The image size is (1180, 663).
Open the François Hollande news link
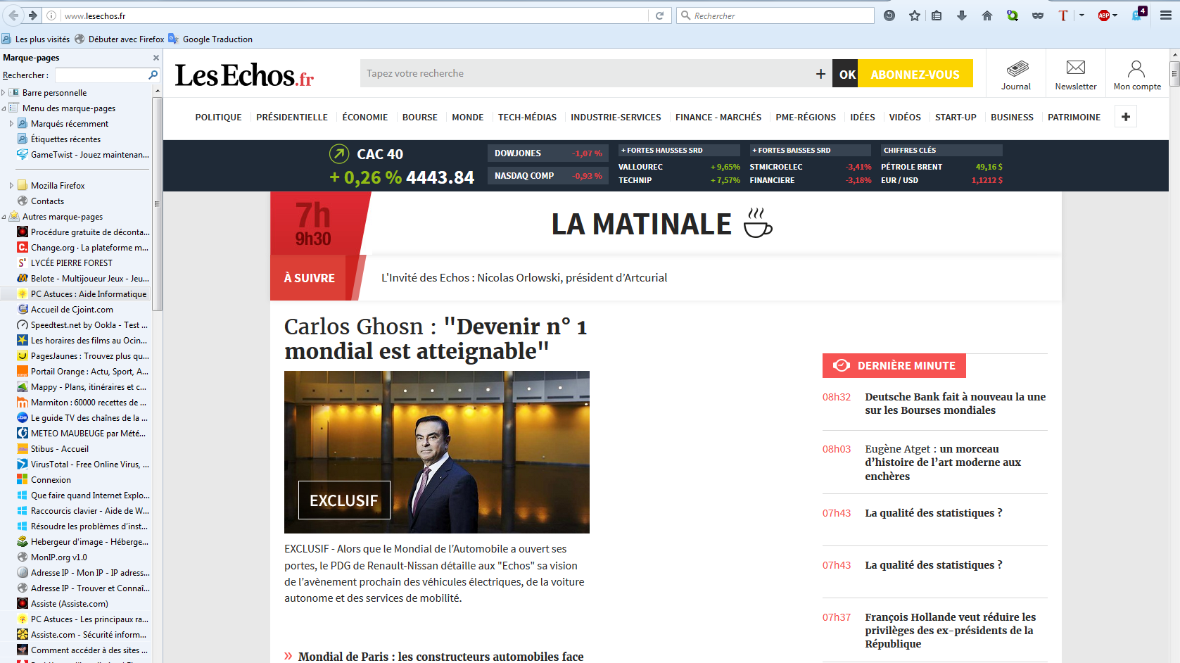pos(950,630)
